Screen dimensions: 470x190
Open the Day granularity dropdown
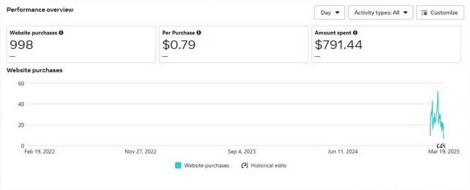tap(329, 13)
